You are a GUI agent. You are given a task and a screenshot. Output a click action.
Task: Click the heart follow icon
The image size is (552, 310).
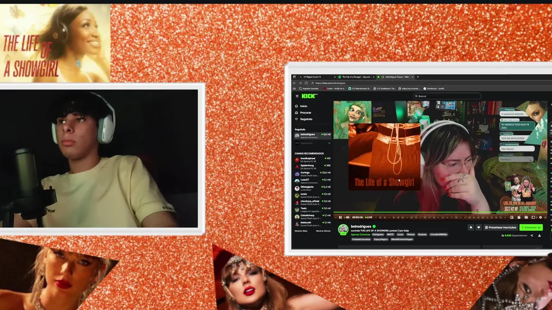[478, 227]
